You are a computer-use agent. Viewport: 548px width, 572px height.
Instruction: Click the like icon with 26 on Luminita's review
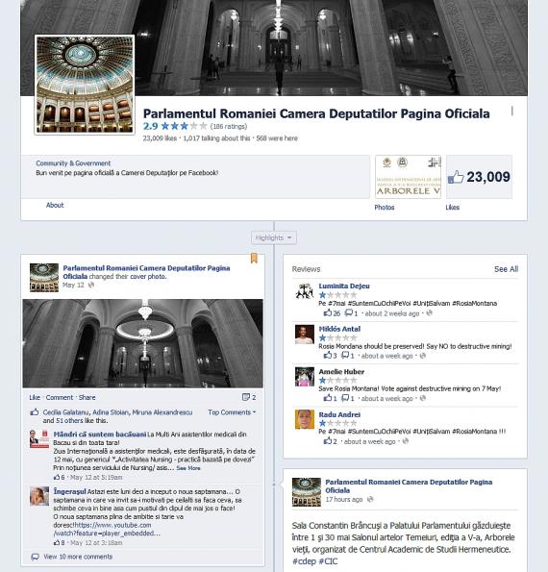328,312
